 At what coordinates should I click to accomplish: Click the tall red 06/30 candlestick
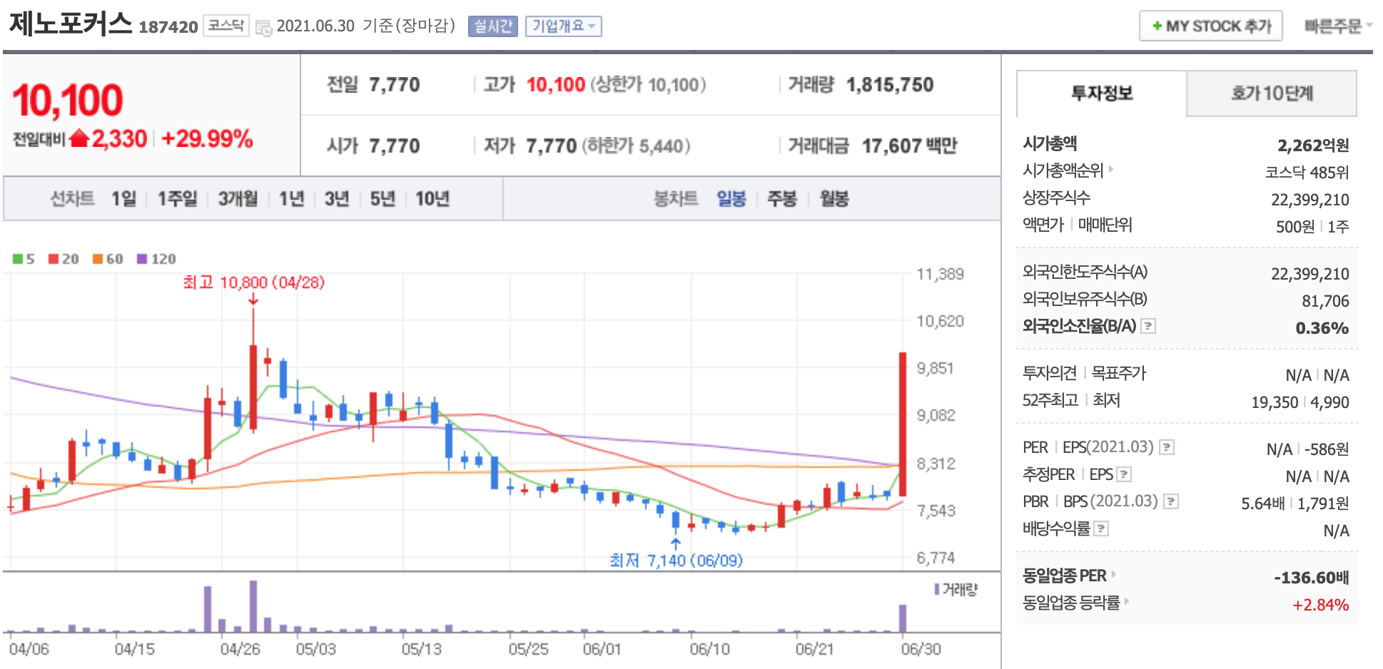click(903, 424)
